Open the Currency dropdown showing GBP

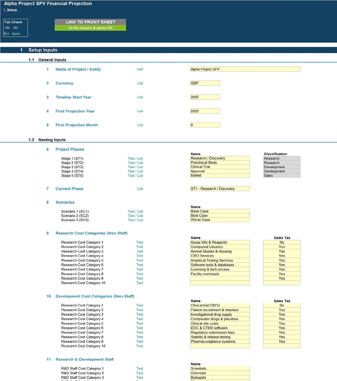(205, 83)
